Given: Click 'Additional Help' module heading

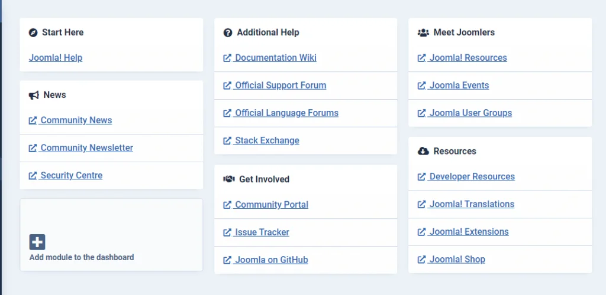Looking at the screenshot, I should 268,32.
